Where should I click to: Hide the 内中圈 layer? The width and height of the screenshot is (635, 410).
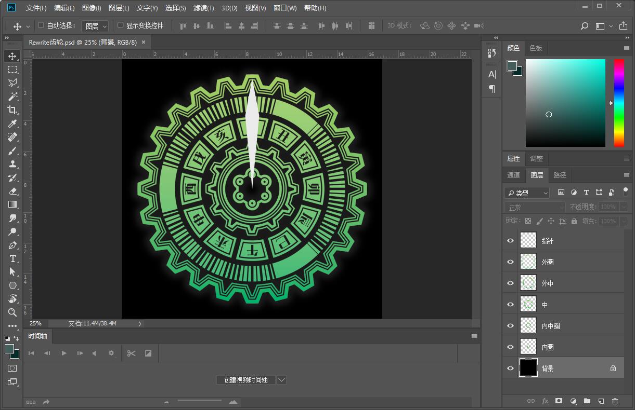click(510, 326)
